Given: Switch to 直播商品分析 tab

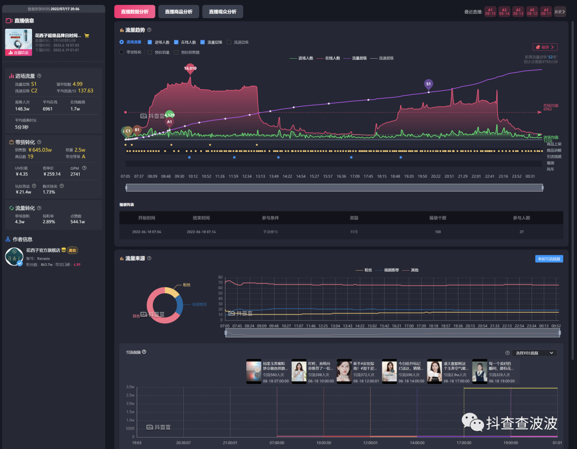Looking at the screenshot, I should (x=178, y=12).
